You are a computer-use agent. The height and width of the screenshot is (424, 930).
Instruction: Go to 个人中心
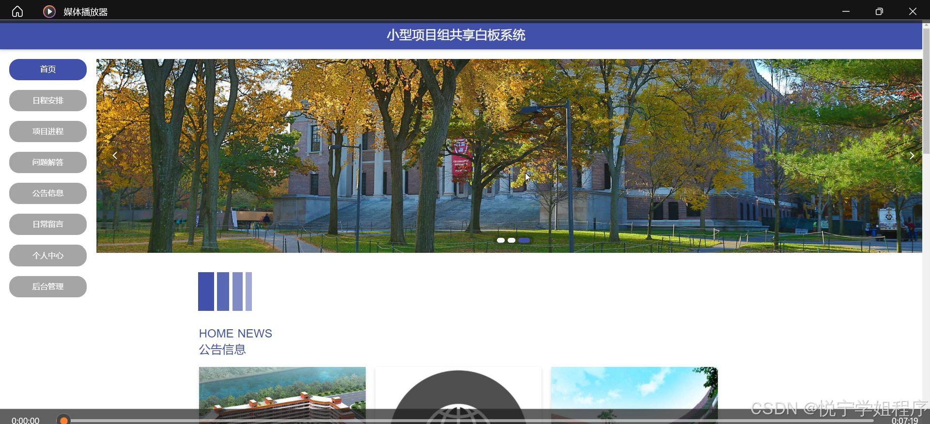pos(48,256)
